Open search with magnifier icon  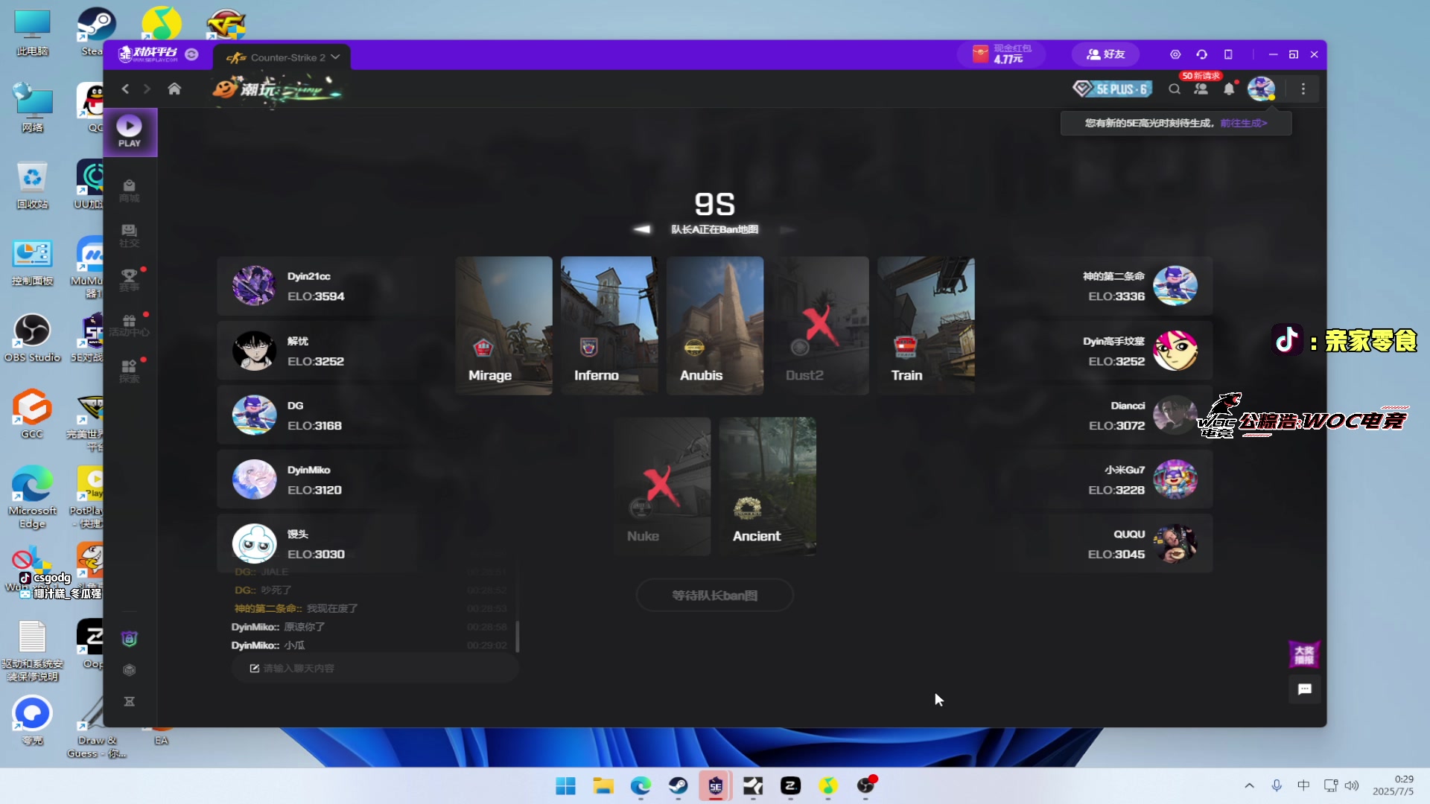click(x=1175, y=89)
